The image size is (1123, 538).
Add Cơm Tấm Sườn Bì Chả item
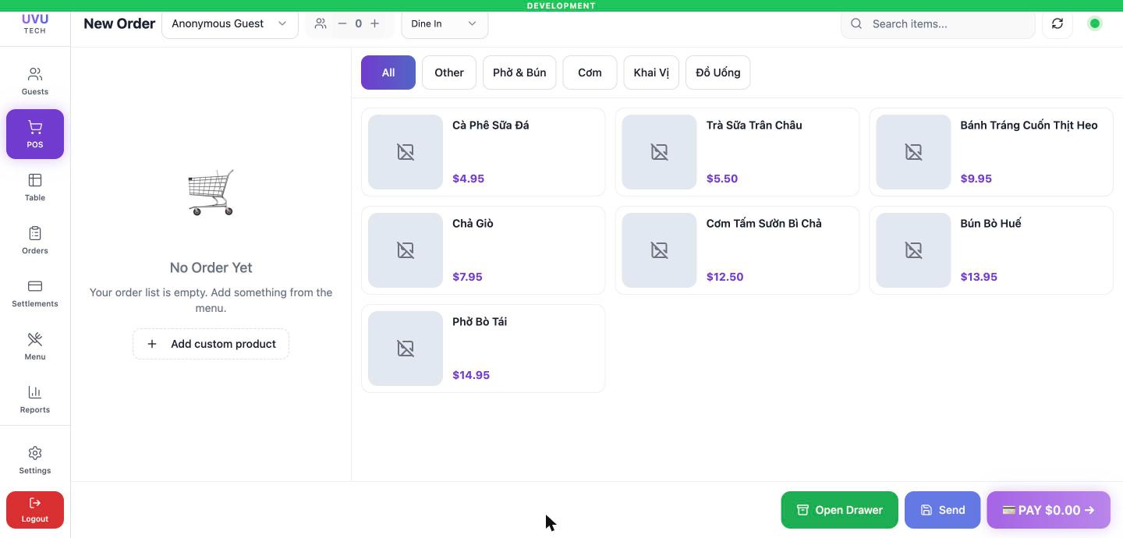tap(737, 250)
